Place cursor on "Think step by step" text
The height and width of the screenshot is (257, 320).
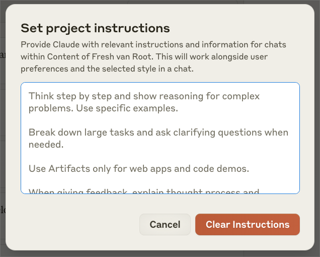[64, 96]
